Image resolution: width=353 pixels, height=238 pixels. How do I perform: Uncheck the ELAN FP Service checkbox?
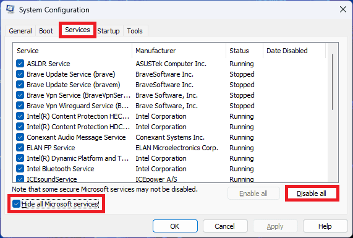20,148
